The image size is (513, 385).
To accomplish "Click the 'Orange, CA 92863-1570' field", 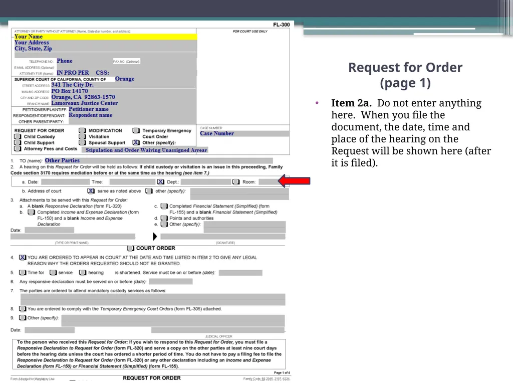I will (x=123, y=97).
